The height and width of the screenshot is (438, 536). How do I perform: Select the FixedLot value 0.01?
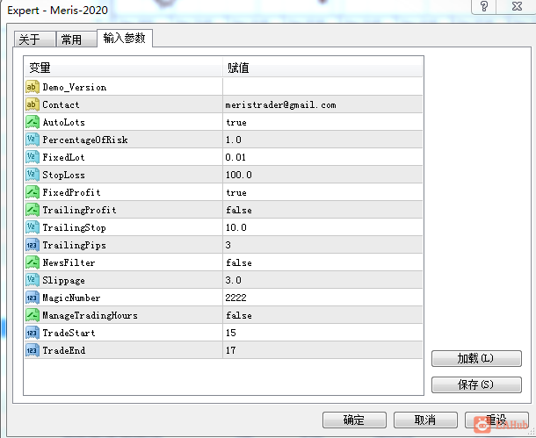tap(322, 157)
